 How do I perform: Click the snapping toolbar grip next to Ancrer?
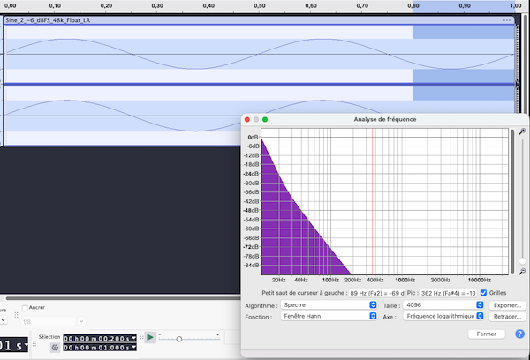[16, 315]
